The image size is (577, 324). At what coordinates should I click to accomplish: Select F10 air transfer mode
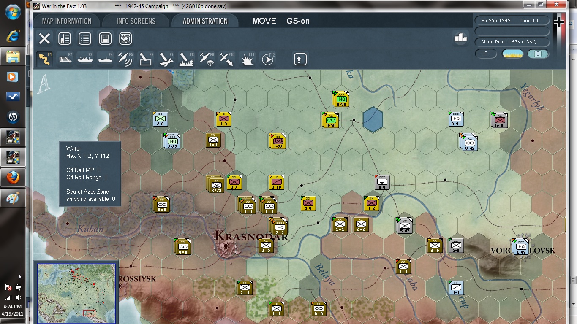[227, 59]
